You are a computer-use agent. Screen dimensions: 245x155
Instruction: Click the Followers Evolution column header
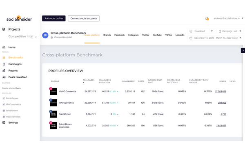point(105,81)
